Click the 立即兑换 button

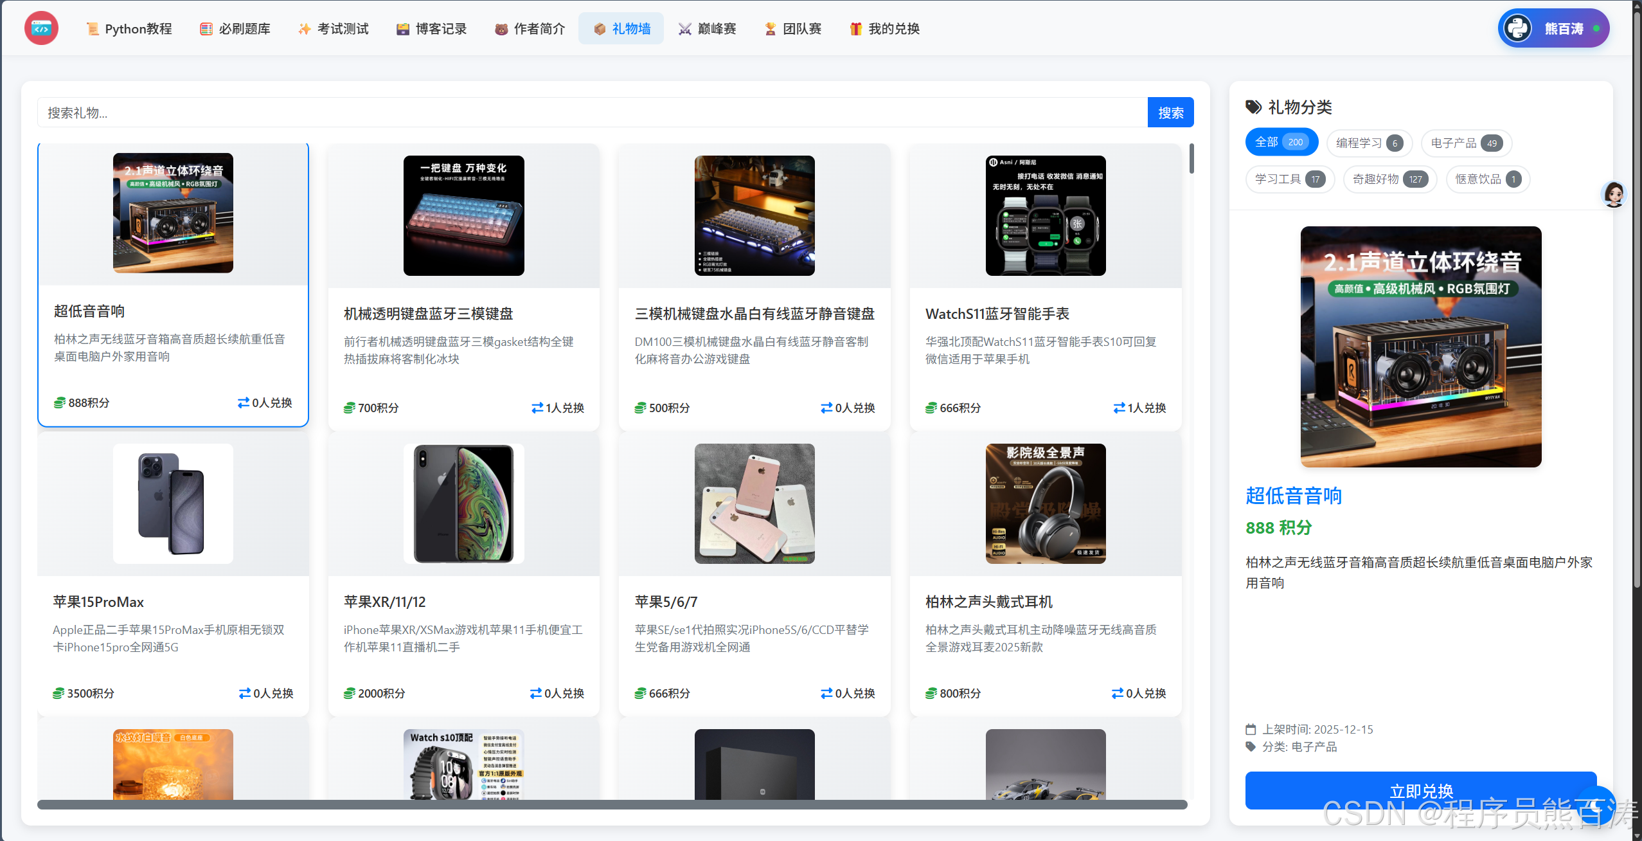(1421, 790)
